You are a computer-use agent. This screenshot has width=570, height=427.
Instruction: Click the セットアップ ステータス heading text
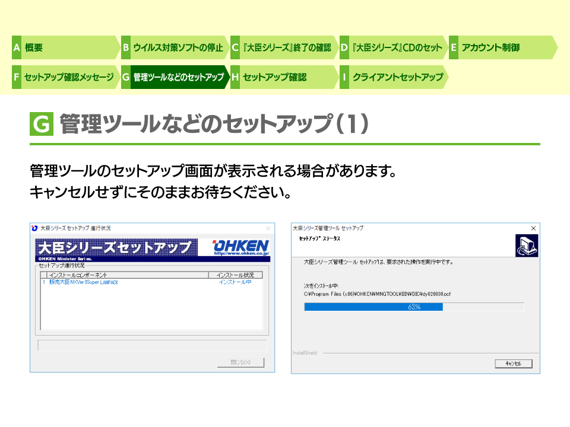click(319, 238)
